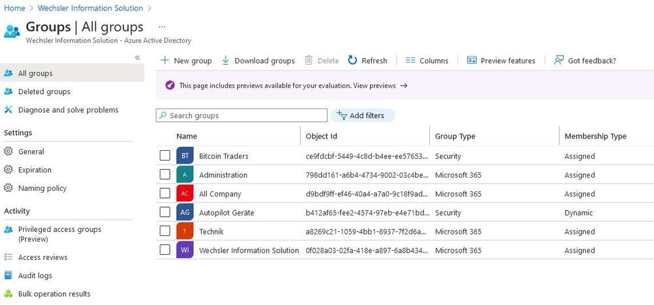Tick the Technik row checkbox

[x=165, y=231]
